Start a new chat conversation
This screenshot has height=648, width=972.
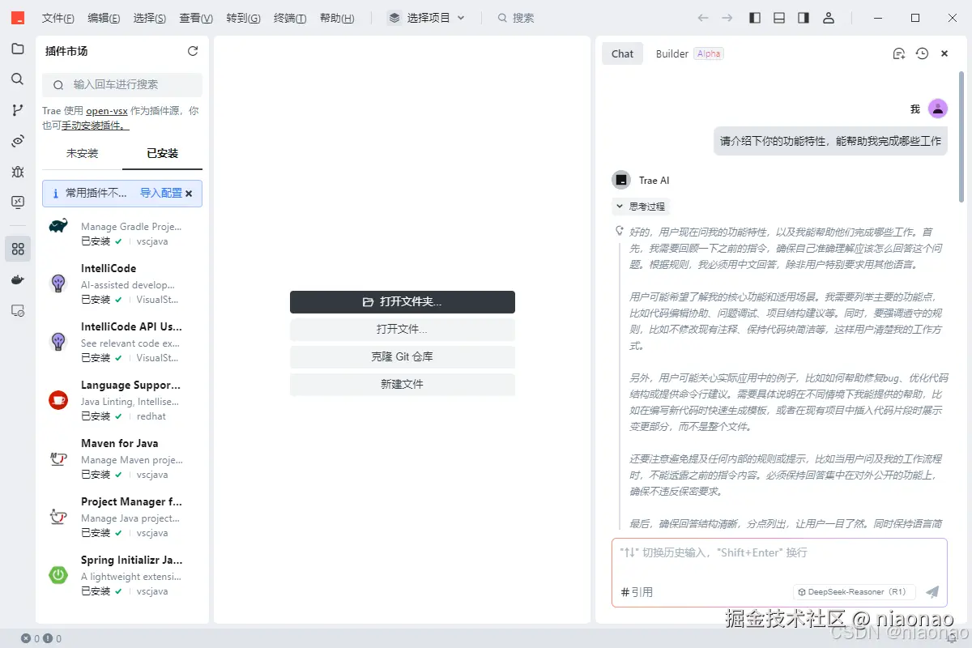[898, 53]
